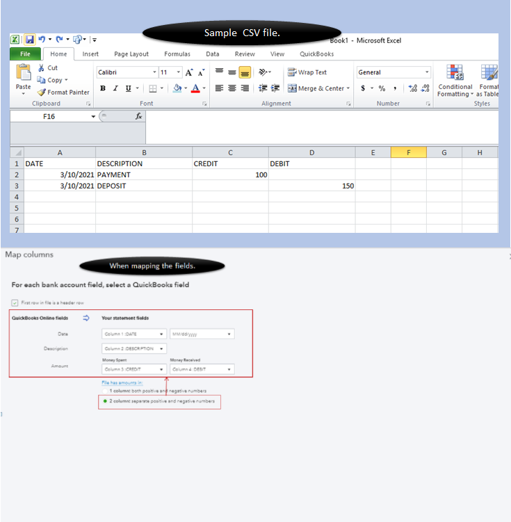Image resolution: width=511 pixels, height=522 pixels.
Task: Switch to the Data tab
Action: (212, 54)
